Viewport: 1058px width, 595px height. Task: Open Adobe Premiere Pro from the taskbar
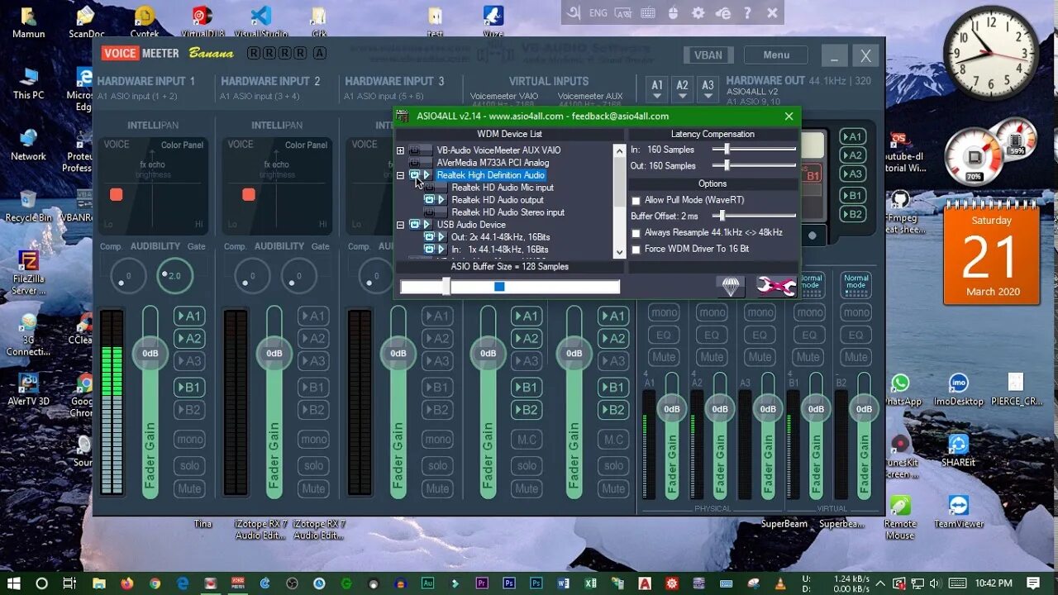click(x=482, y=583)
